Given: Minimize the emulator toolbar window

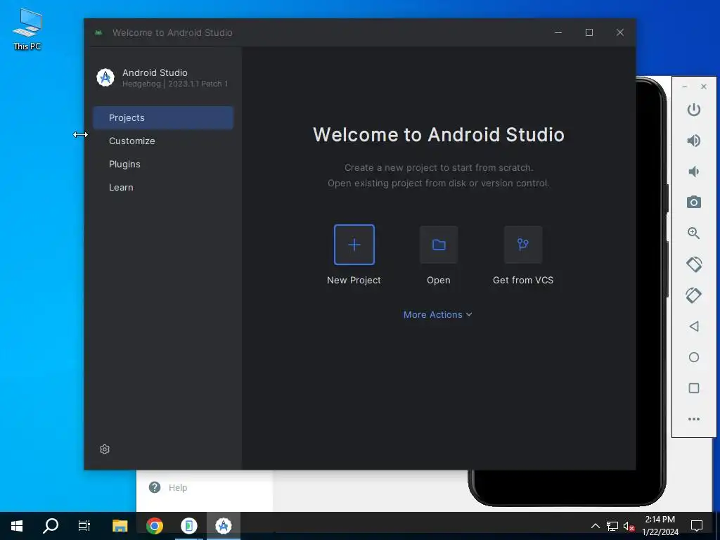Looking at the screenshot, I should click(x=685, y=86).
